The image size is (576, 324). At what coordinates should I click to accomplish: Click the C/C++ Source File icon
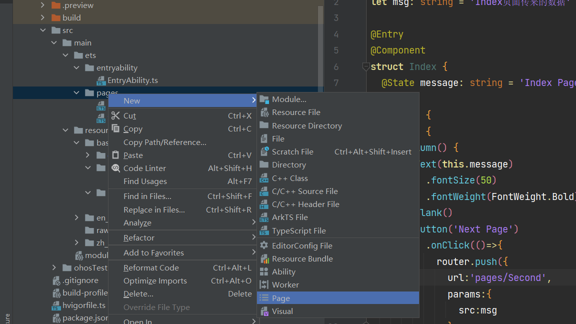pos(264,191)
